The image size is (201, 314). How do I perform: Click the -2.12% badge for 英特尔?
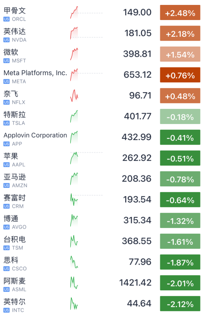(x=180, y=304)
